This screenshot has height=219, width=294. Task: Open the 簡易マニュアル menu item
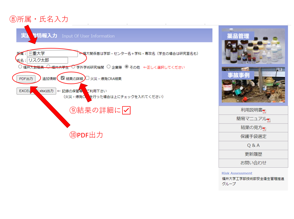click(x=253, y=119)
